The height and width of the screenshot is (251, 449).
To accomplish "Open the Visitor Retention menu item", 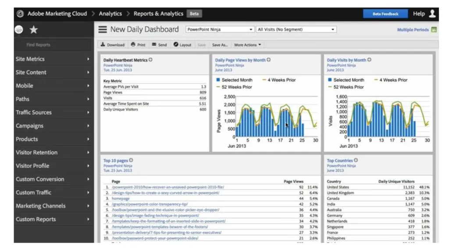I will pos(53,153).
